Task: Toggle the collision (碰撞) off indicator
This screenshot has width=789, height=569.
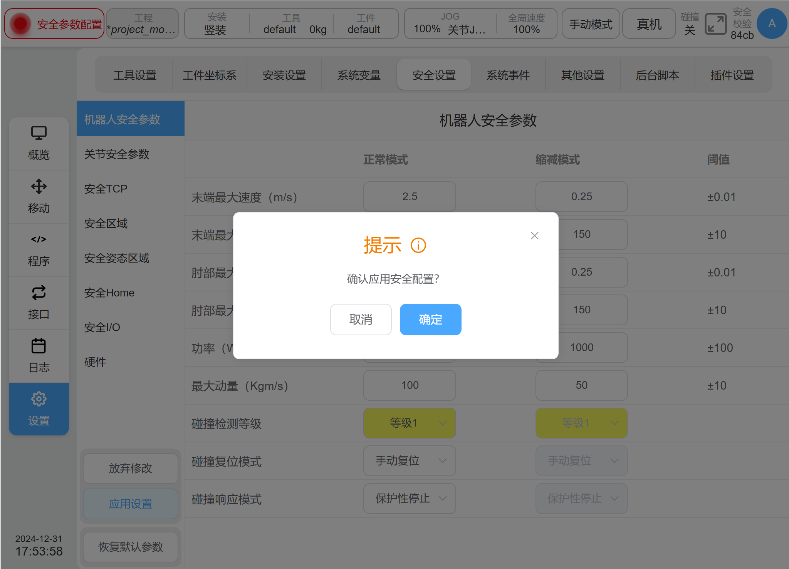Action: pos(690,24)
